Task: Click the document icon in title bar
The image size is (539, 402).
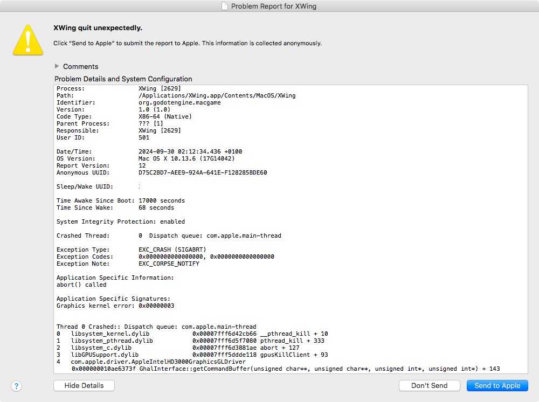Action: pos(225,6)
